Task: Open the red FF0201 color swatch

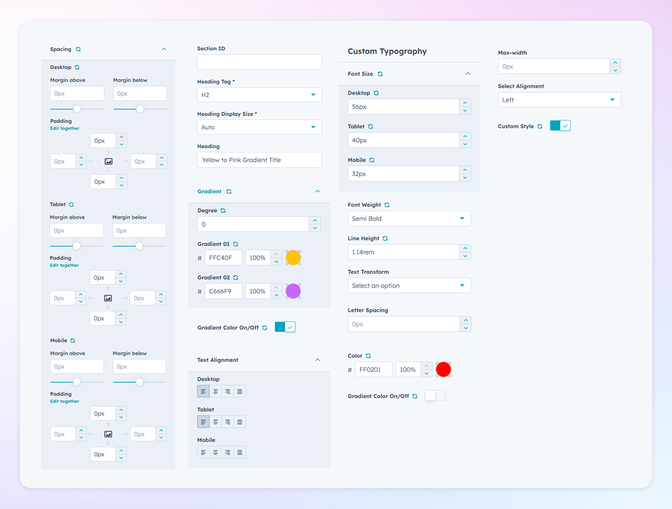Action: [444, 370]
